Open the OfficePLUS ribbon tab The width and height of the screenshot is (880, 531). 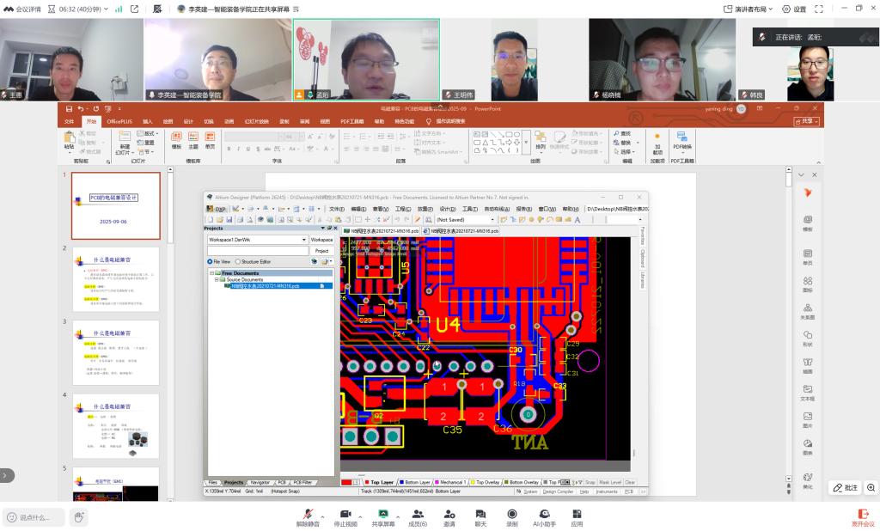(x=119, y=122)
